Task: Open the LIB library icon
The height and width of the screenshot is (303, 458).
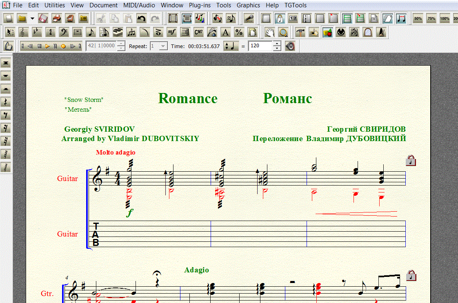Action: point(84,19)
